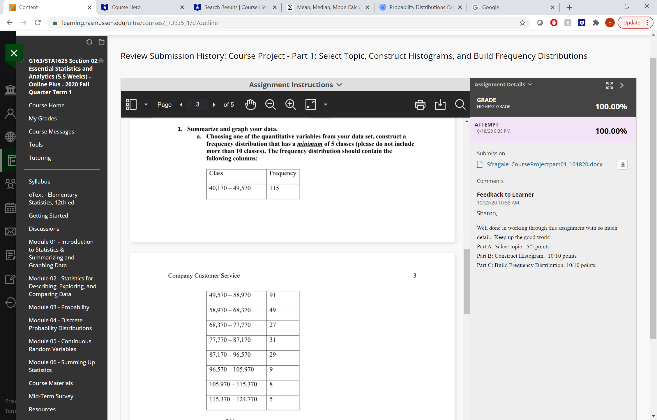
Task: Toggle the bookmark star in address bar
Action: (x=522, y=23)
